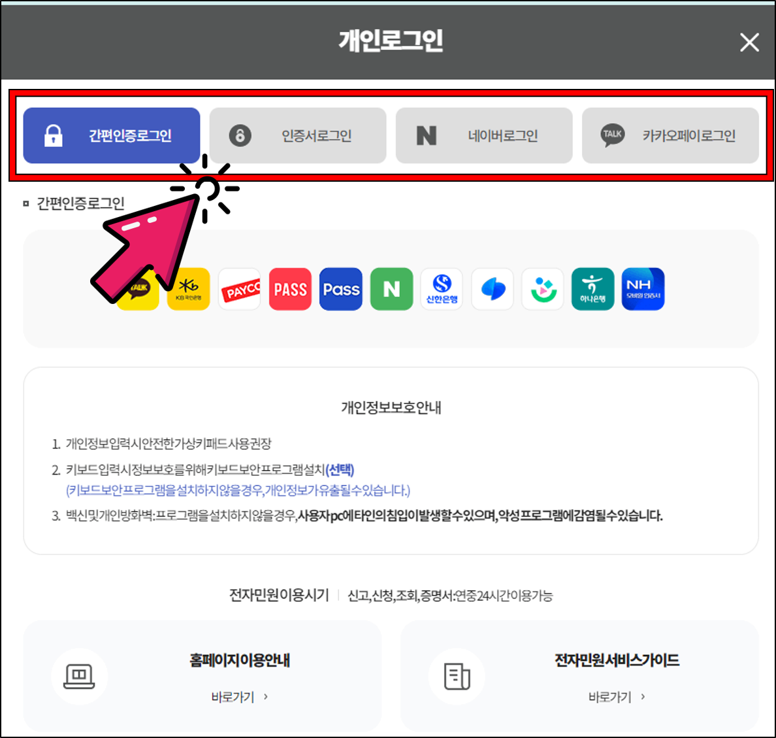This screenshot has width=776, height=738.
Task: Select the 신한은행 certificate icon
Action: tap(442, 289)
